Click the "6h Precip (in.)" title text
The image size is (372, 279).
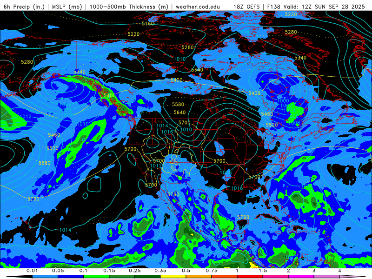coord(24,7)
